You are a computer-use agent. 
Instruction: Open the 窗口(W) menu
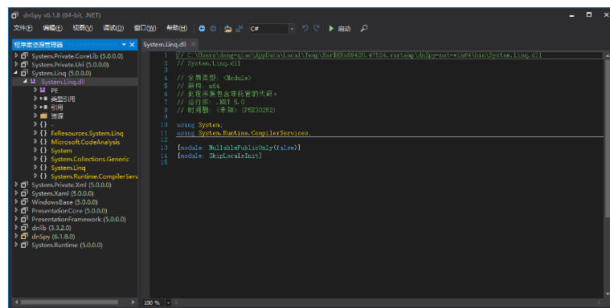145,28
